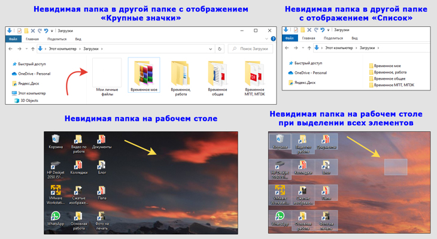
Task: Select Временное общее folder large icon
Action: coord(218,78)
